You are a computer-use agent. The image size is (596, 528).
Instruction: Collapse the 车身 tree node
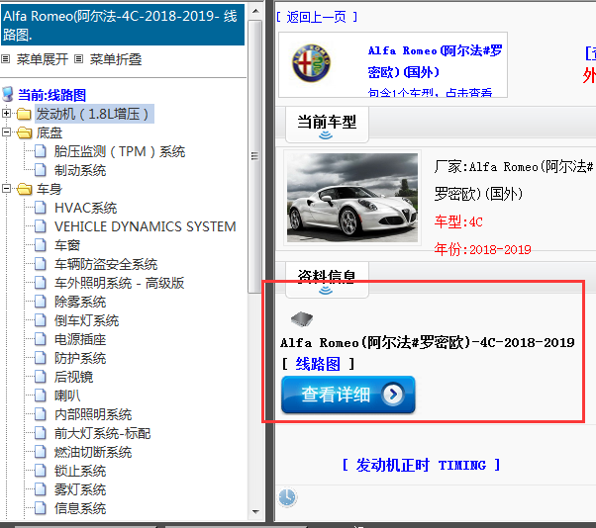[x=6, y=189]
